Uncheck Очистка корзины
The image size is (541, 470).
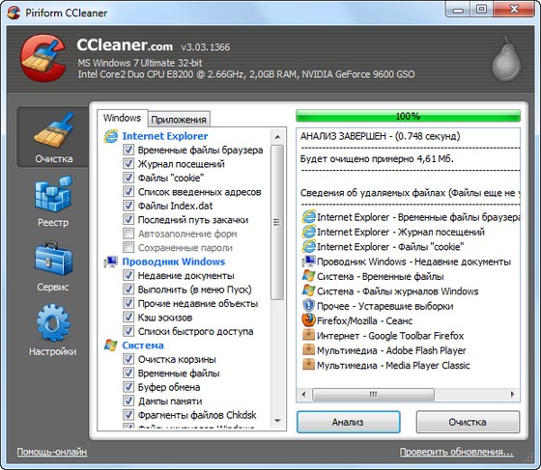coord(128,359)
